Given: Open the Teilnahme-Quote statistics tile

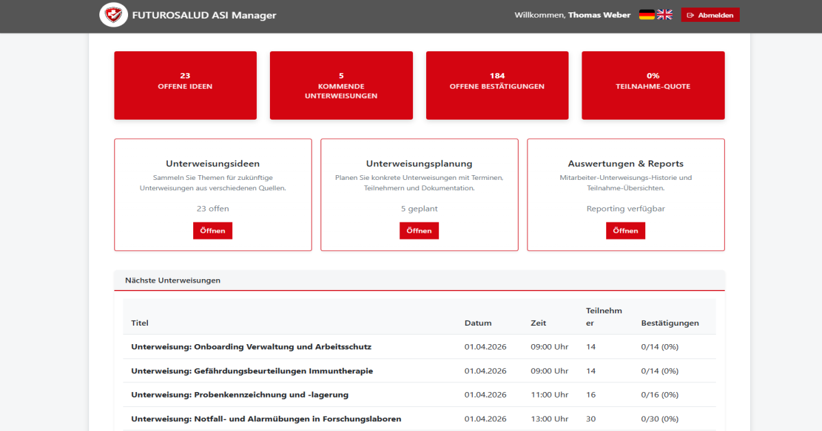Looking at the screenshot, I should click(x=653, y=85).
